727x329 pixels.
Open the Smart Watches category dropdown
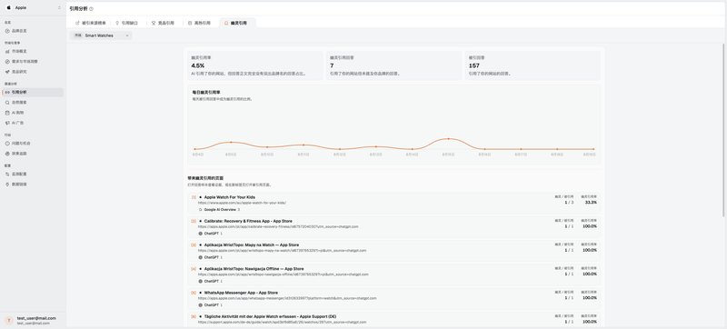101,35
